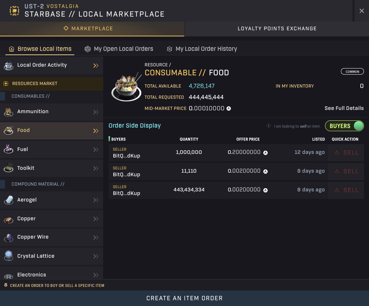
Task: Select the My Local Order History tab
Action: [x=202, y=49]
